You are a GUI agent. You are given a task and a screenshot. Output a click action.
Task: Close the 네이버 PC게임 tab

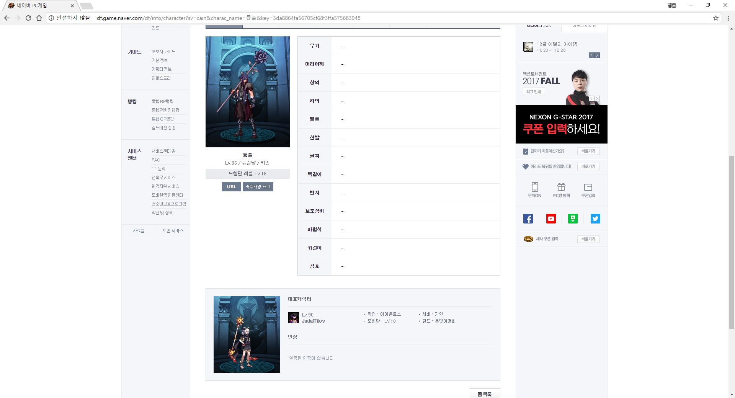72,6
